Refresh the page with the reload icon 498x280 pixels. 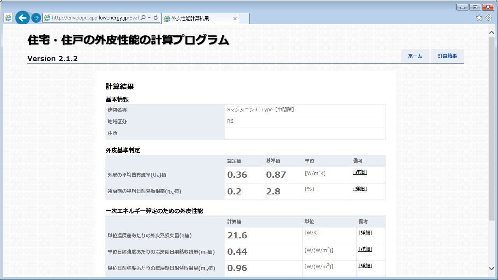coord(156,18)
